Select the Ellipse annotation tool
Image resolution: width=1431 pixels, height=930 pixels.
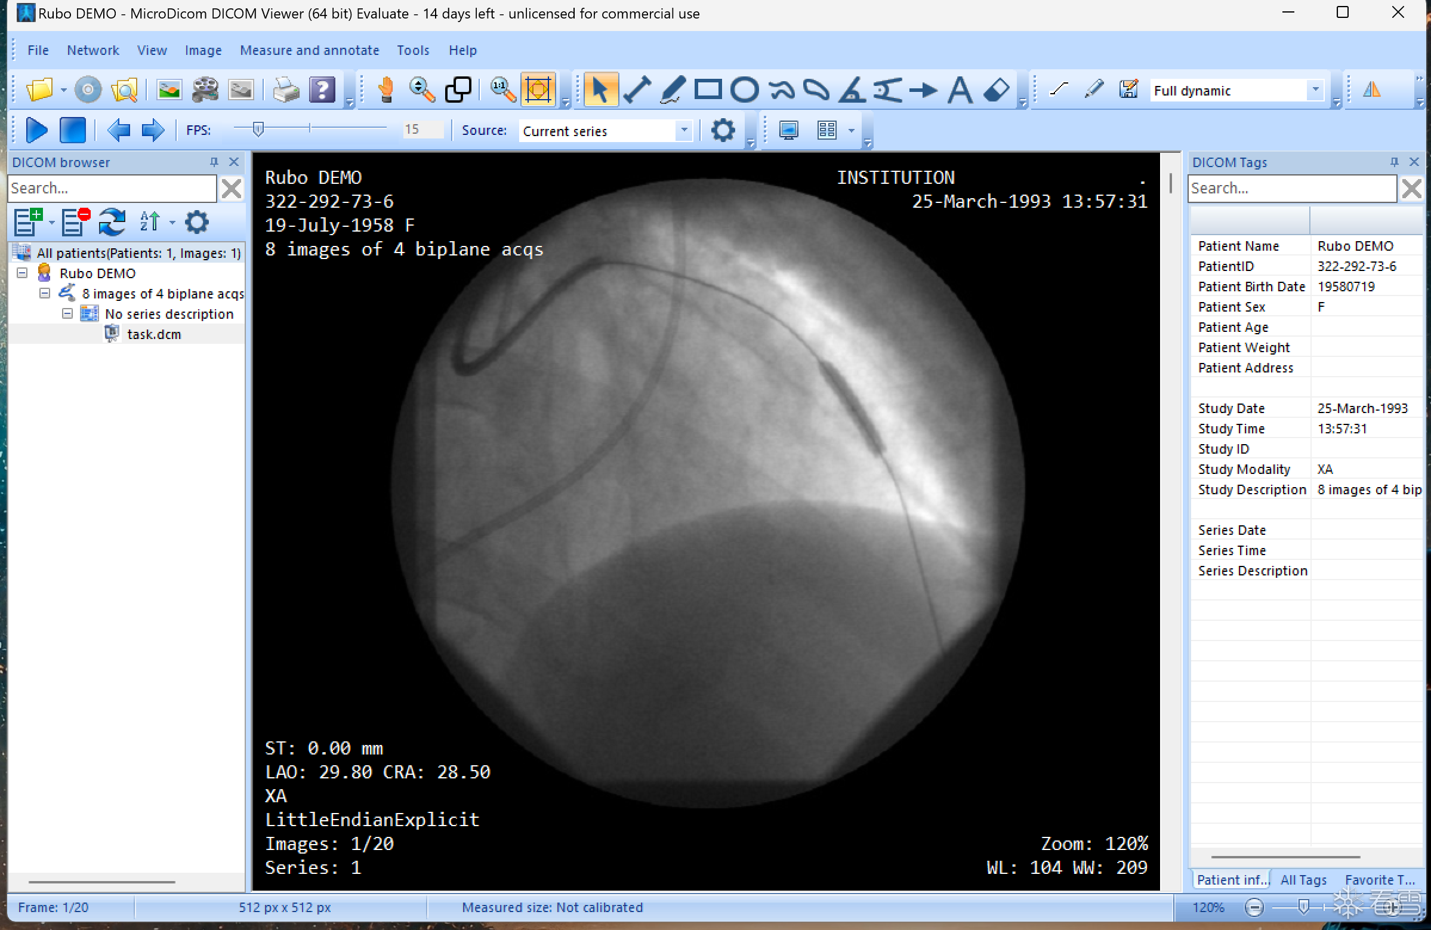pos(744,90)
